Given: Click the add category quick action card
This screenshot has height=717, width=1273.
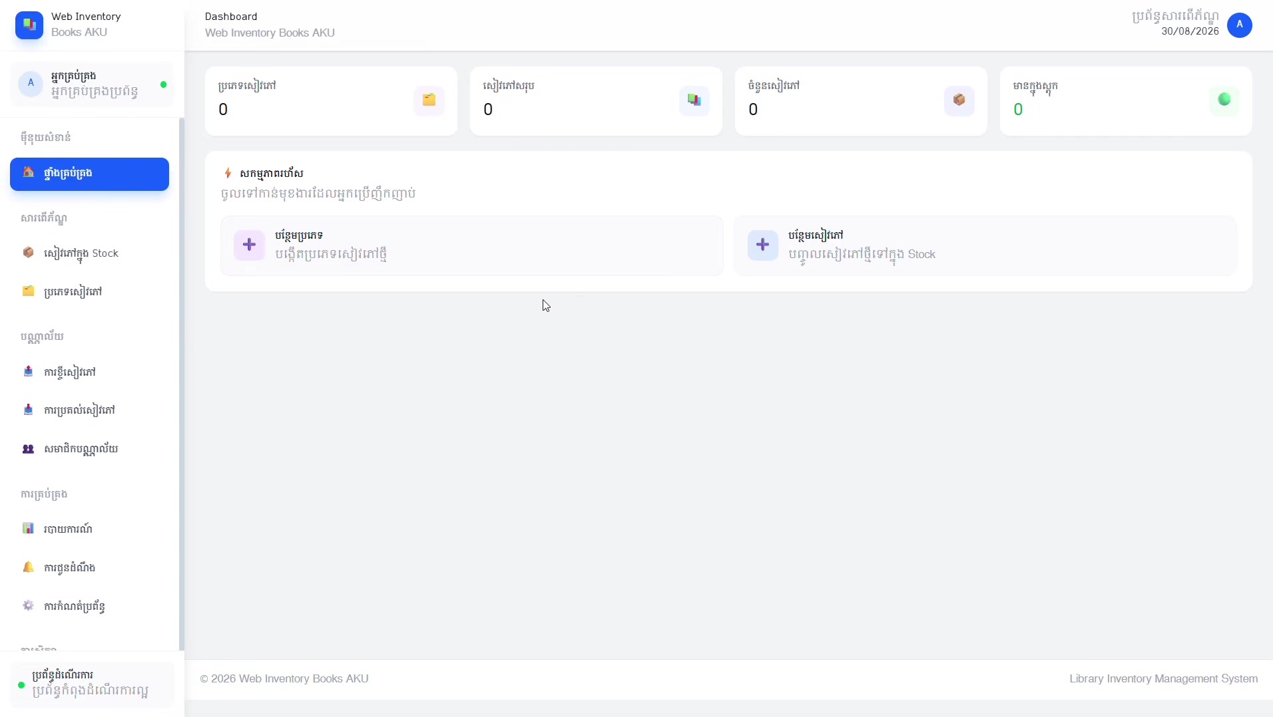Looking at the screenshot, I should (x=471, y=245).
